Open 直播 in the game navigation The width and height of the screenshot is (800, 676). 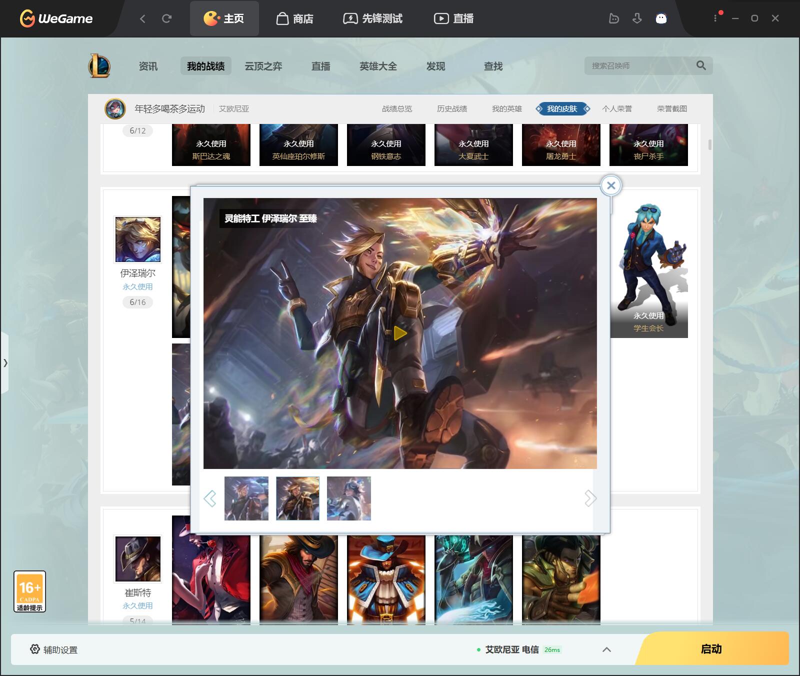[x=321, y=66]
